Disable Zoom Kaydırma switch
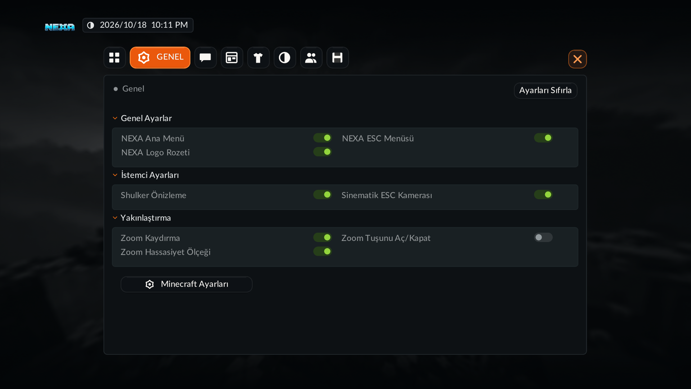This screenshot has height=389, width=691. [322, 238]
